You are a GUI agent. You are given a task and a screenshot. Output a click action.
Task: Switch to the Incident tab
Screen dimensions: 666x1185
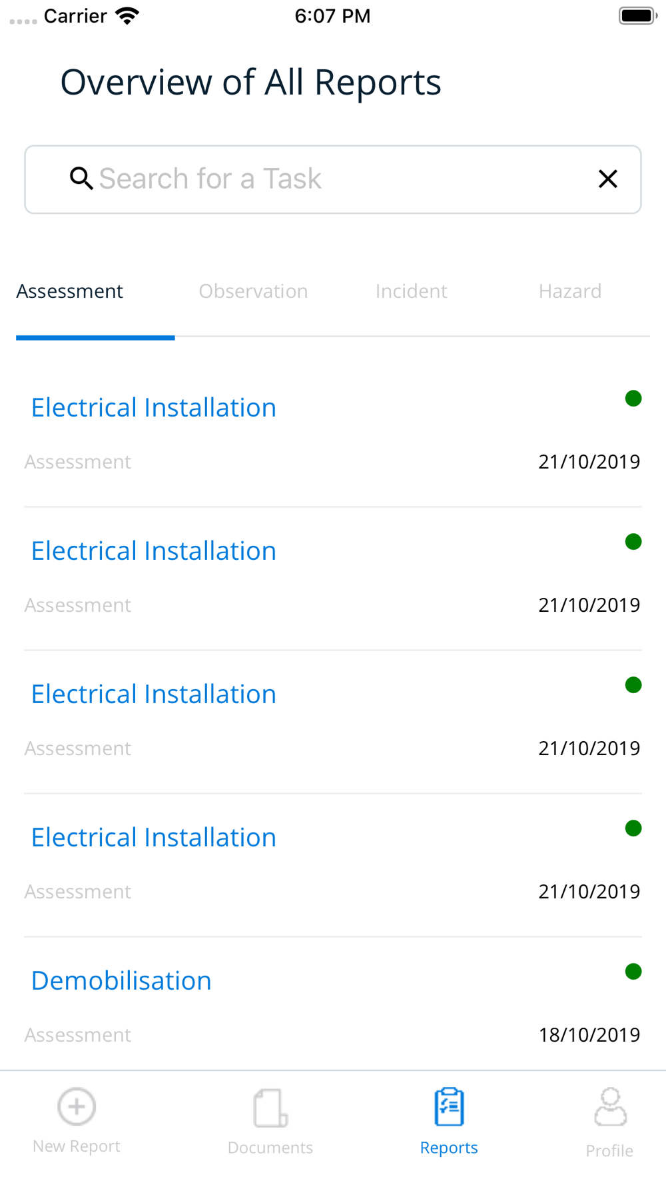411,291
